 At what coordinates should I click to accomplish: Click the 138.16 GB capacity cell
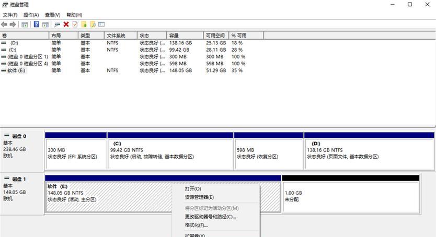(x=181, y=43)
